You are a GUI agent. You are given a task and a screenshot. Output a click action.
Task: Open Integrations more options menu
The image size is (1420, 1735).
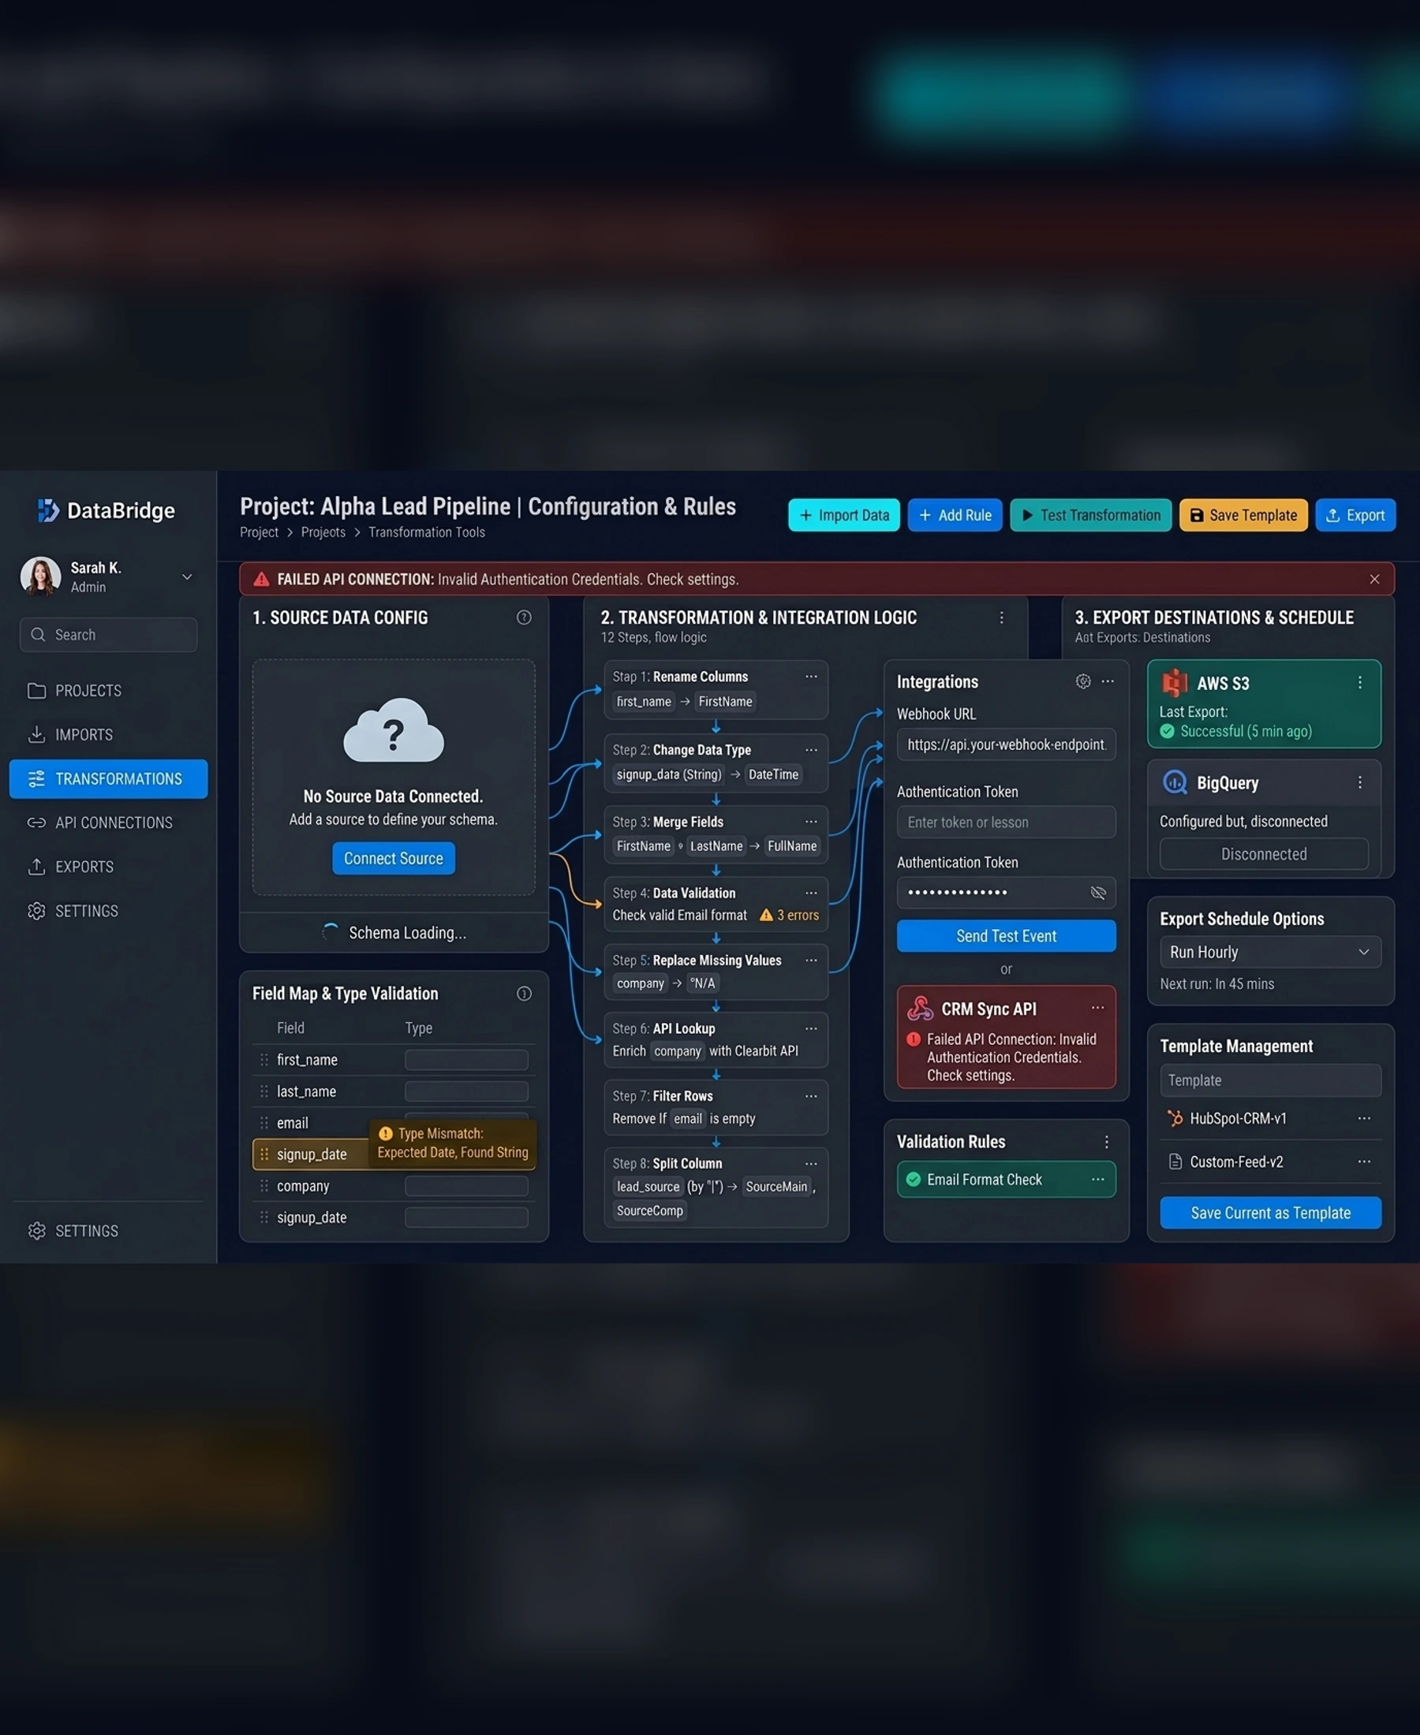click(x=1108, y=681)
